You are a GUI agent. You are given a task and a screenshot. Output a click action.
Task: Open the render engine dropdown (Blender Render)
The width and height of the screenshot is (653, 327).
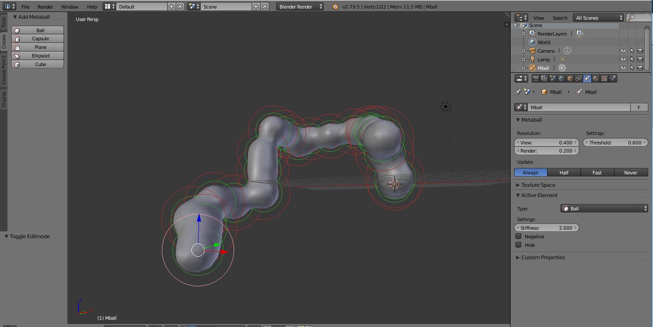(x=300, y=6)
